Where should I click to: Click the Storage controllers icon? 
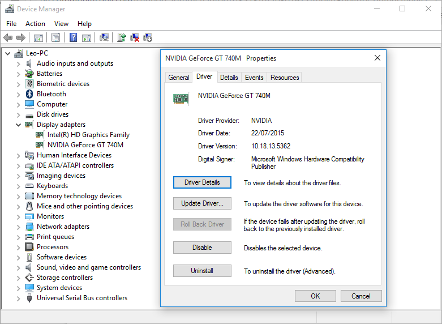click(29, 278)
